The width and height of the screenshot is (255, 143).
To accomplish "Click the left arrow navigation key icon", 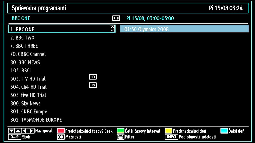I will (x=25, y=131).
